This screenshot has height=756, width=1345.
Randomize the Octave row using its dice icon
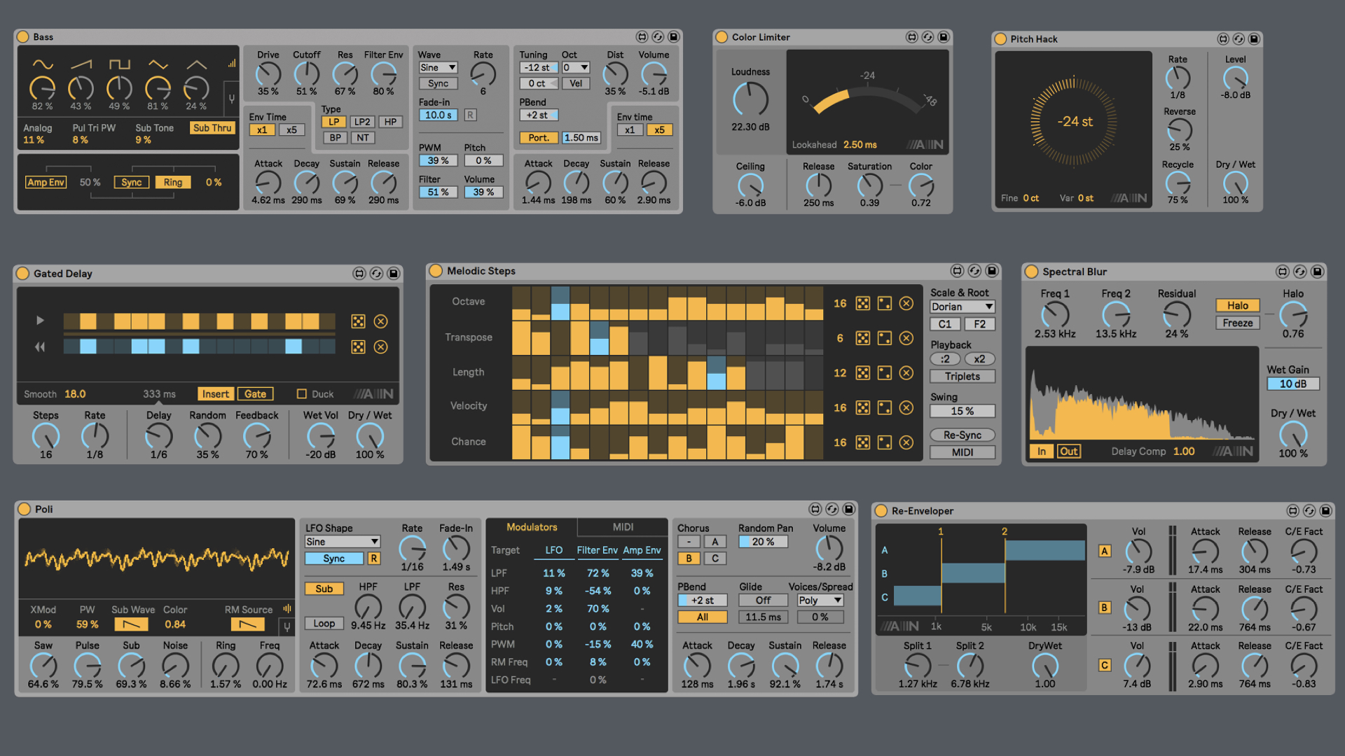coord(862,303)
